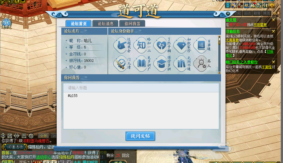Image resolution: width=283 pixels, height=163 pixels.
Task: Dismiss the 寻仙任务 task entry
Action: [x=274, y=31]
